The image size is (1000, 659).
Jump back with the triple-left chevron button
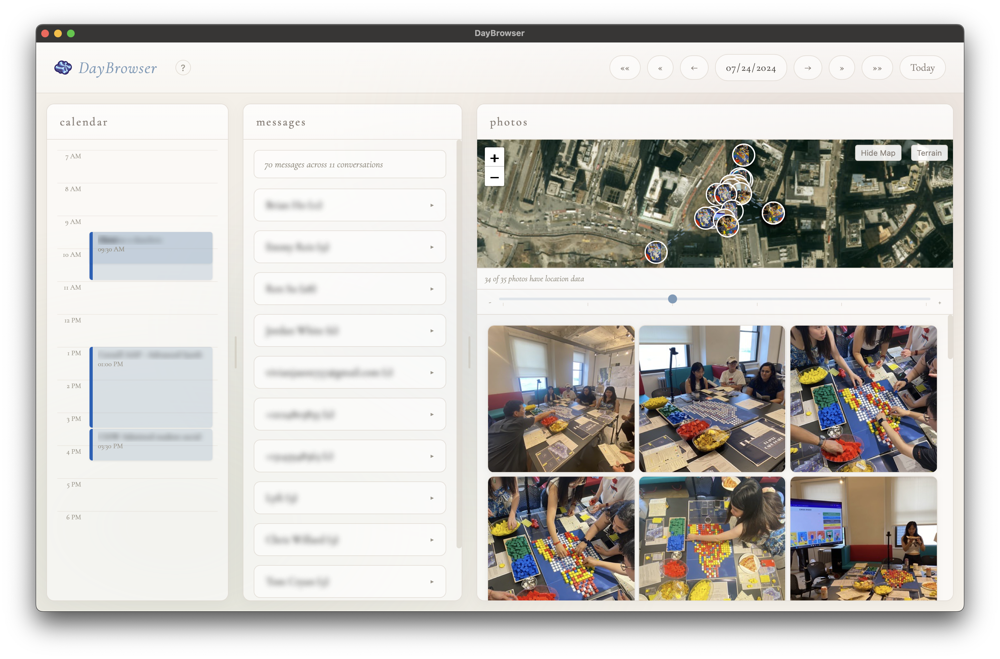click(625, 68)
